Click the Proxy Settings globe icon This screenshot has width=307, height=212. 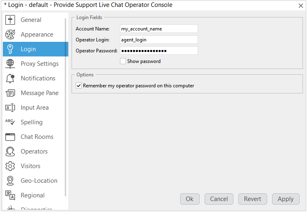click(x=10, y=64)
